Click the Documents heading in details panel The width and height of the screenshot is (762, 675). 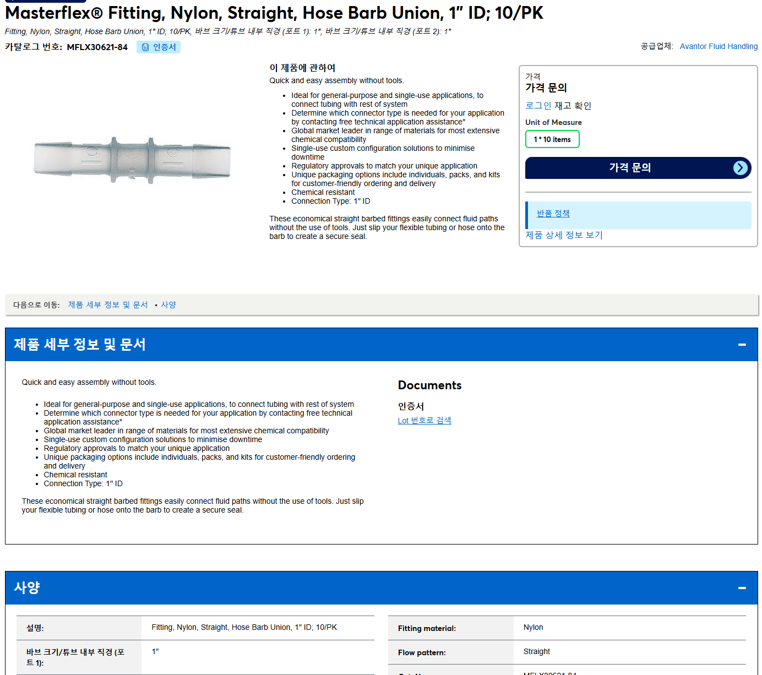click(x=429, y=385)
